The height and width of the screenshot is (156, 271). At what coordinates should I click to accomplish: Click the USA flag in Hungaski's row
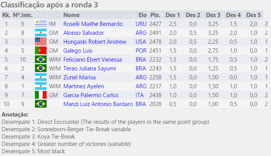[40, 42]
